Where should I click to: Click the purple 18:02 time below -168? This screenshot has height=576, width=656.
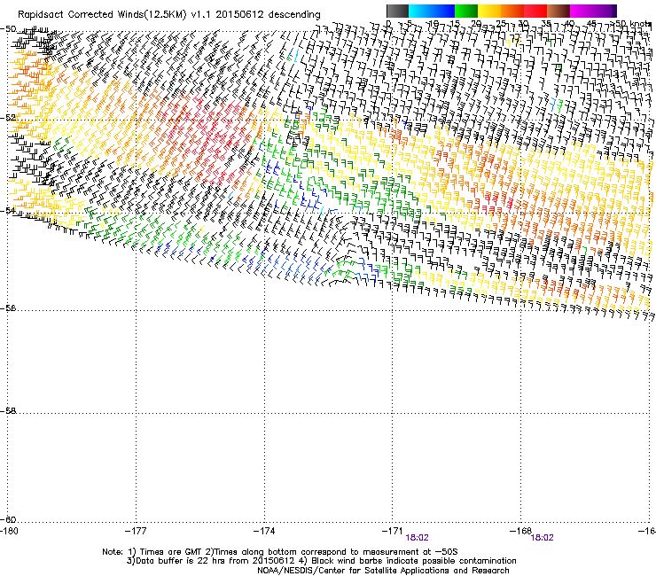pos(543,538)
